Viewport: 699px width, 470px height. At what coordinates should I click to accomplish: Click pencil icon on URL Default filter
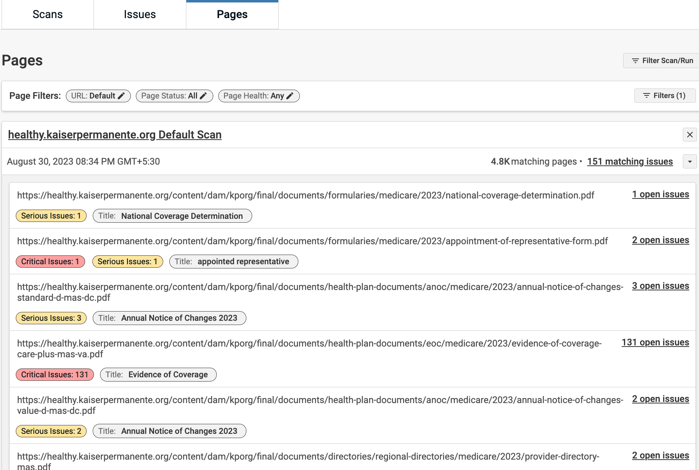[121, 96]
